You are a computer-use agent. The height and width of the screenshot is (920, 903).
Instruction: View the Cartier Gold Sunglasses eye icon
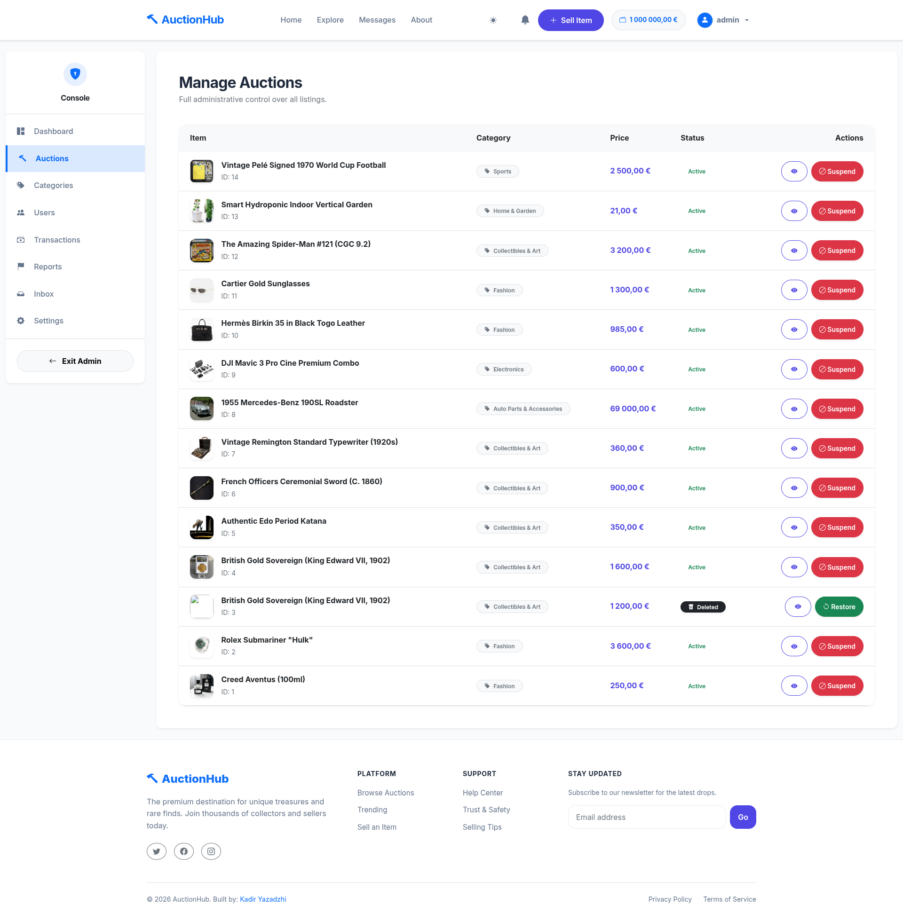click(x=794, y=290)
